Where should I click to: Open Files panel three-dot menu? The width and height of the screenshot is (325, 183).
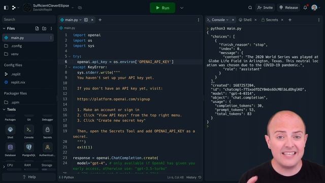pos(51,28)
